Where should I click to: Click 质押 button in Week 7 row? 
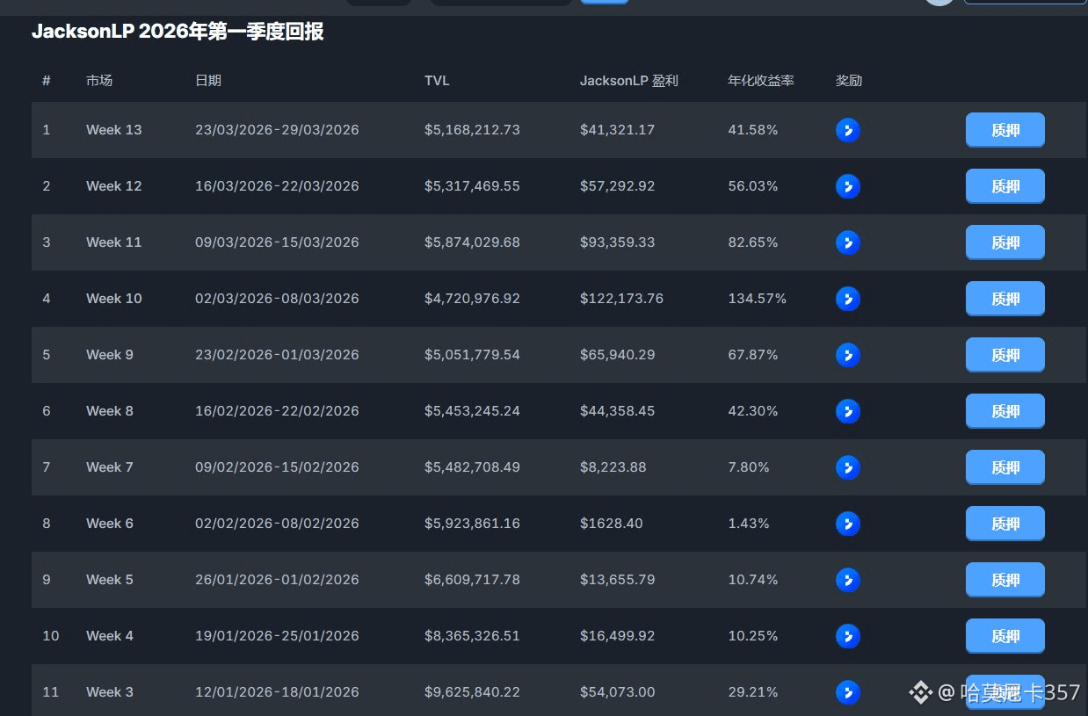tap(1005, 467)
